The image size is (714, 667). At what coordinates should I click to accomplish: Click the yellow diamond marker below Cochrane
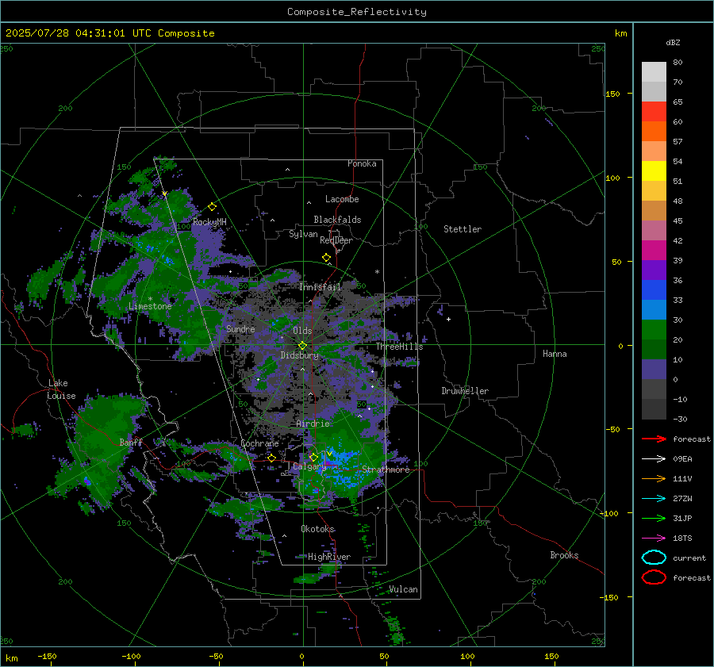[x=271, y=458]
